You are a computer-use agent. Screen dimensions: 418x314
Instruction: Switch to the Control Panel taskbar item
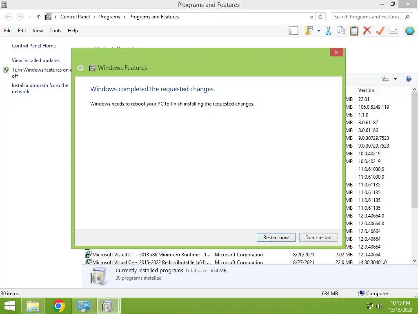[x=83, y=306]
